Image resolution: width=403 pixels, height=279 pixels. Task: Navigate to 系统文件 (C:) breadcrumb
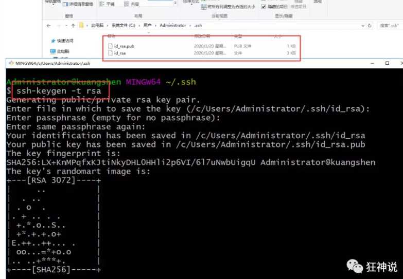[x=124, y=25]
